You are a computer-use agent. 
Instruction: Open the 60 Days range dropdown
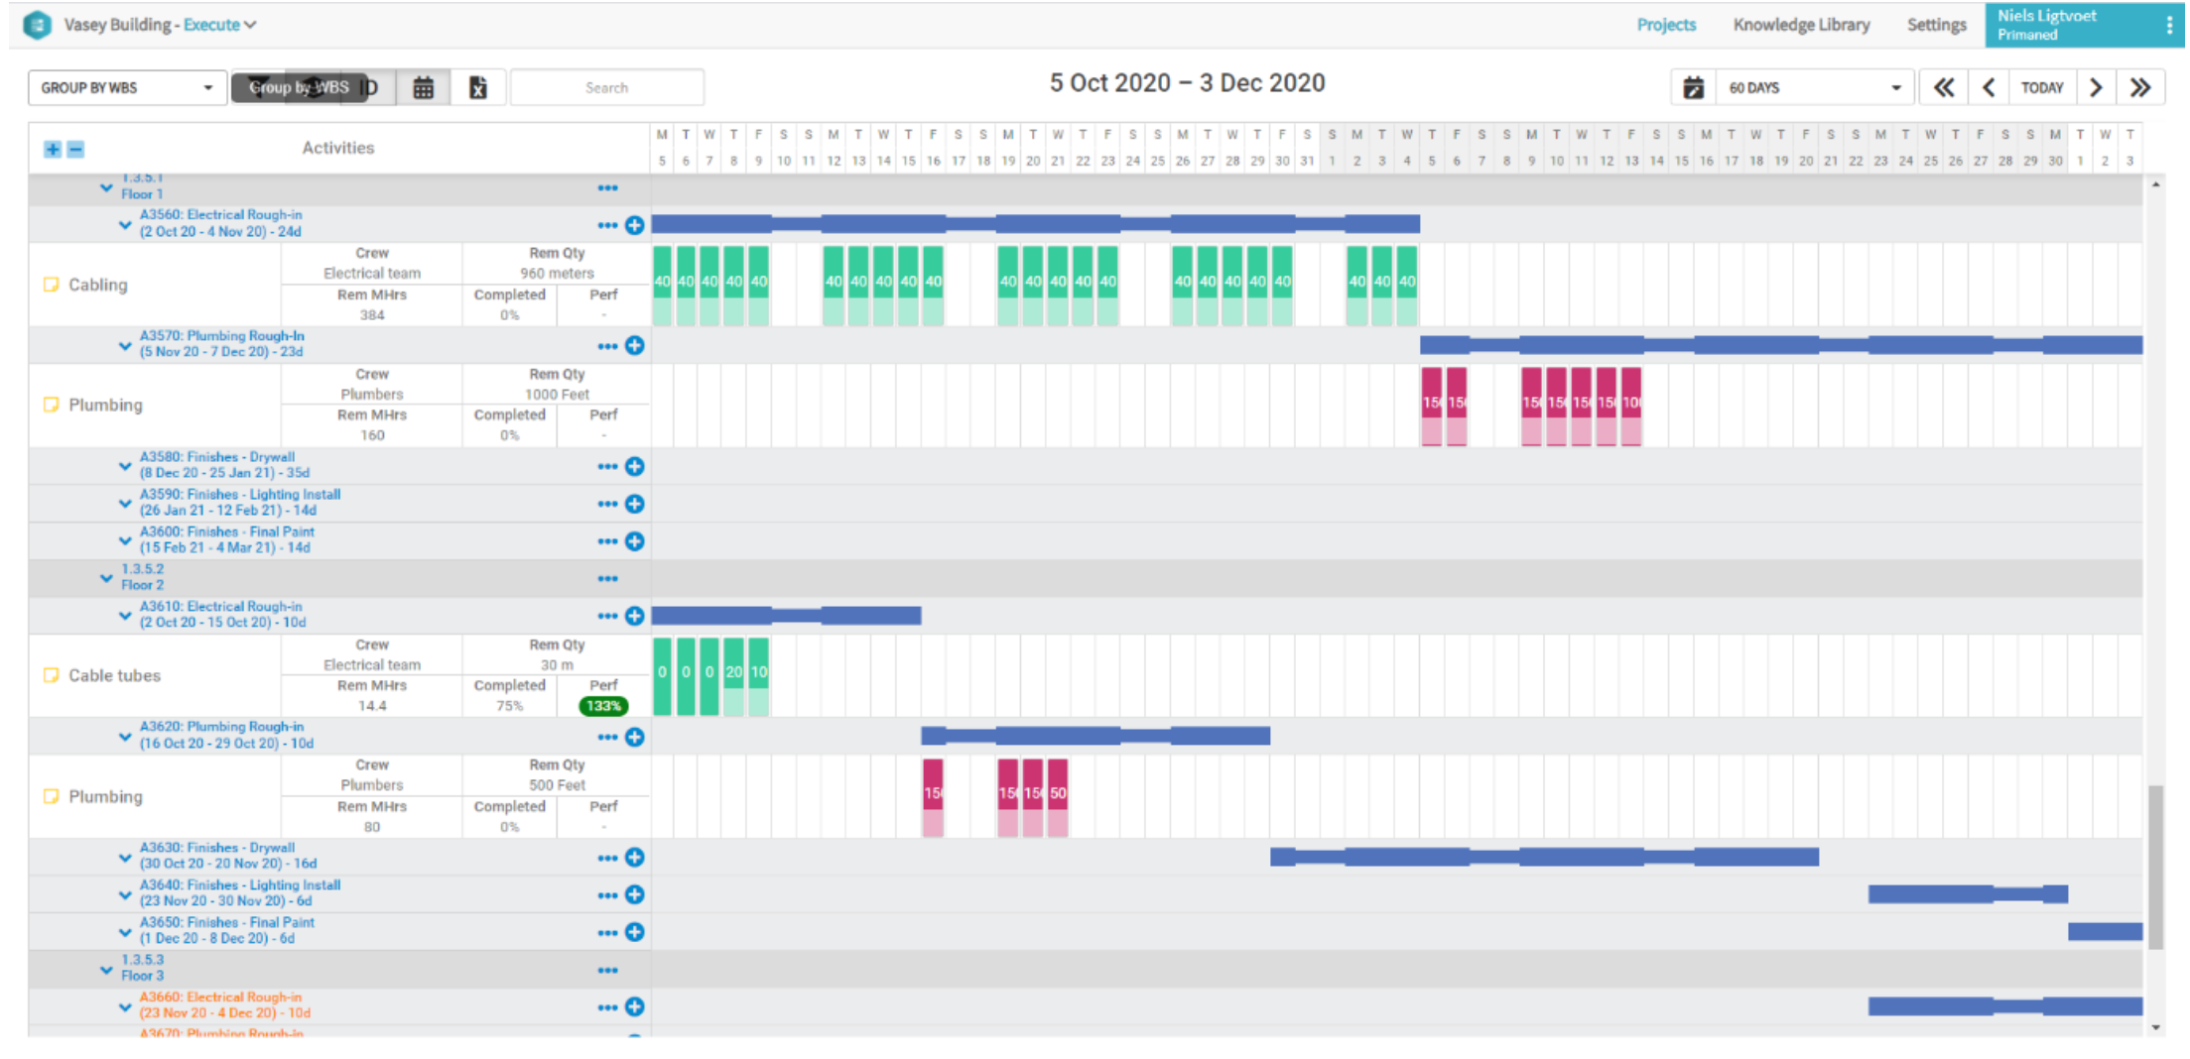(1813, 88)
